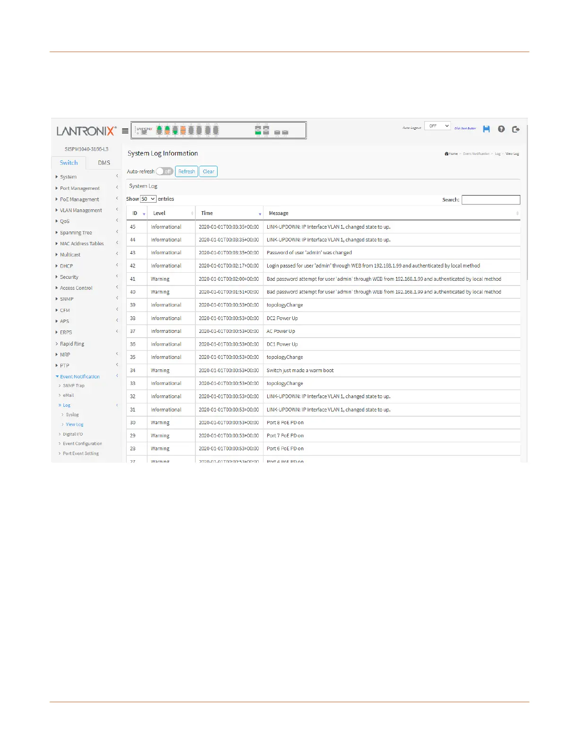Select the 'Switch just made a warm boot' message

tap(300, 370)
